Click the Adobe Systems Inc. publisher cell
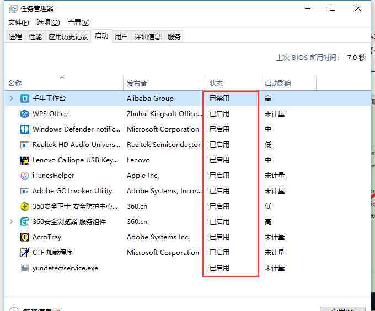 coord(158,237)
